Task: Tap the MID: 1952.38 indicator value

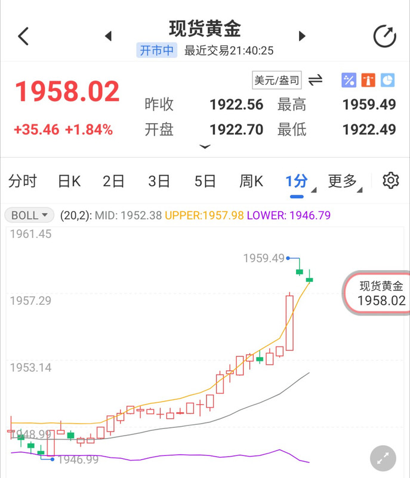Action: coord(128,216)
